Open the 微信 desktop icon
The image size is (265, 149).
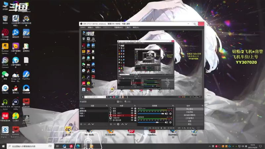click(5, 75)
